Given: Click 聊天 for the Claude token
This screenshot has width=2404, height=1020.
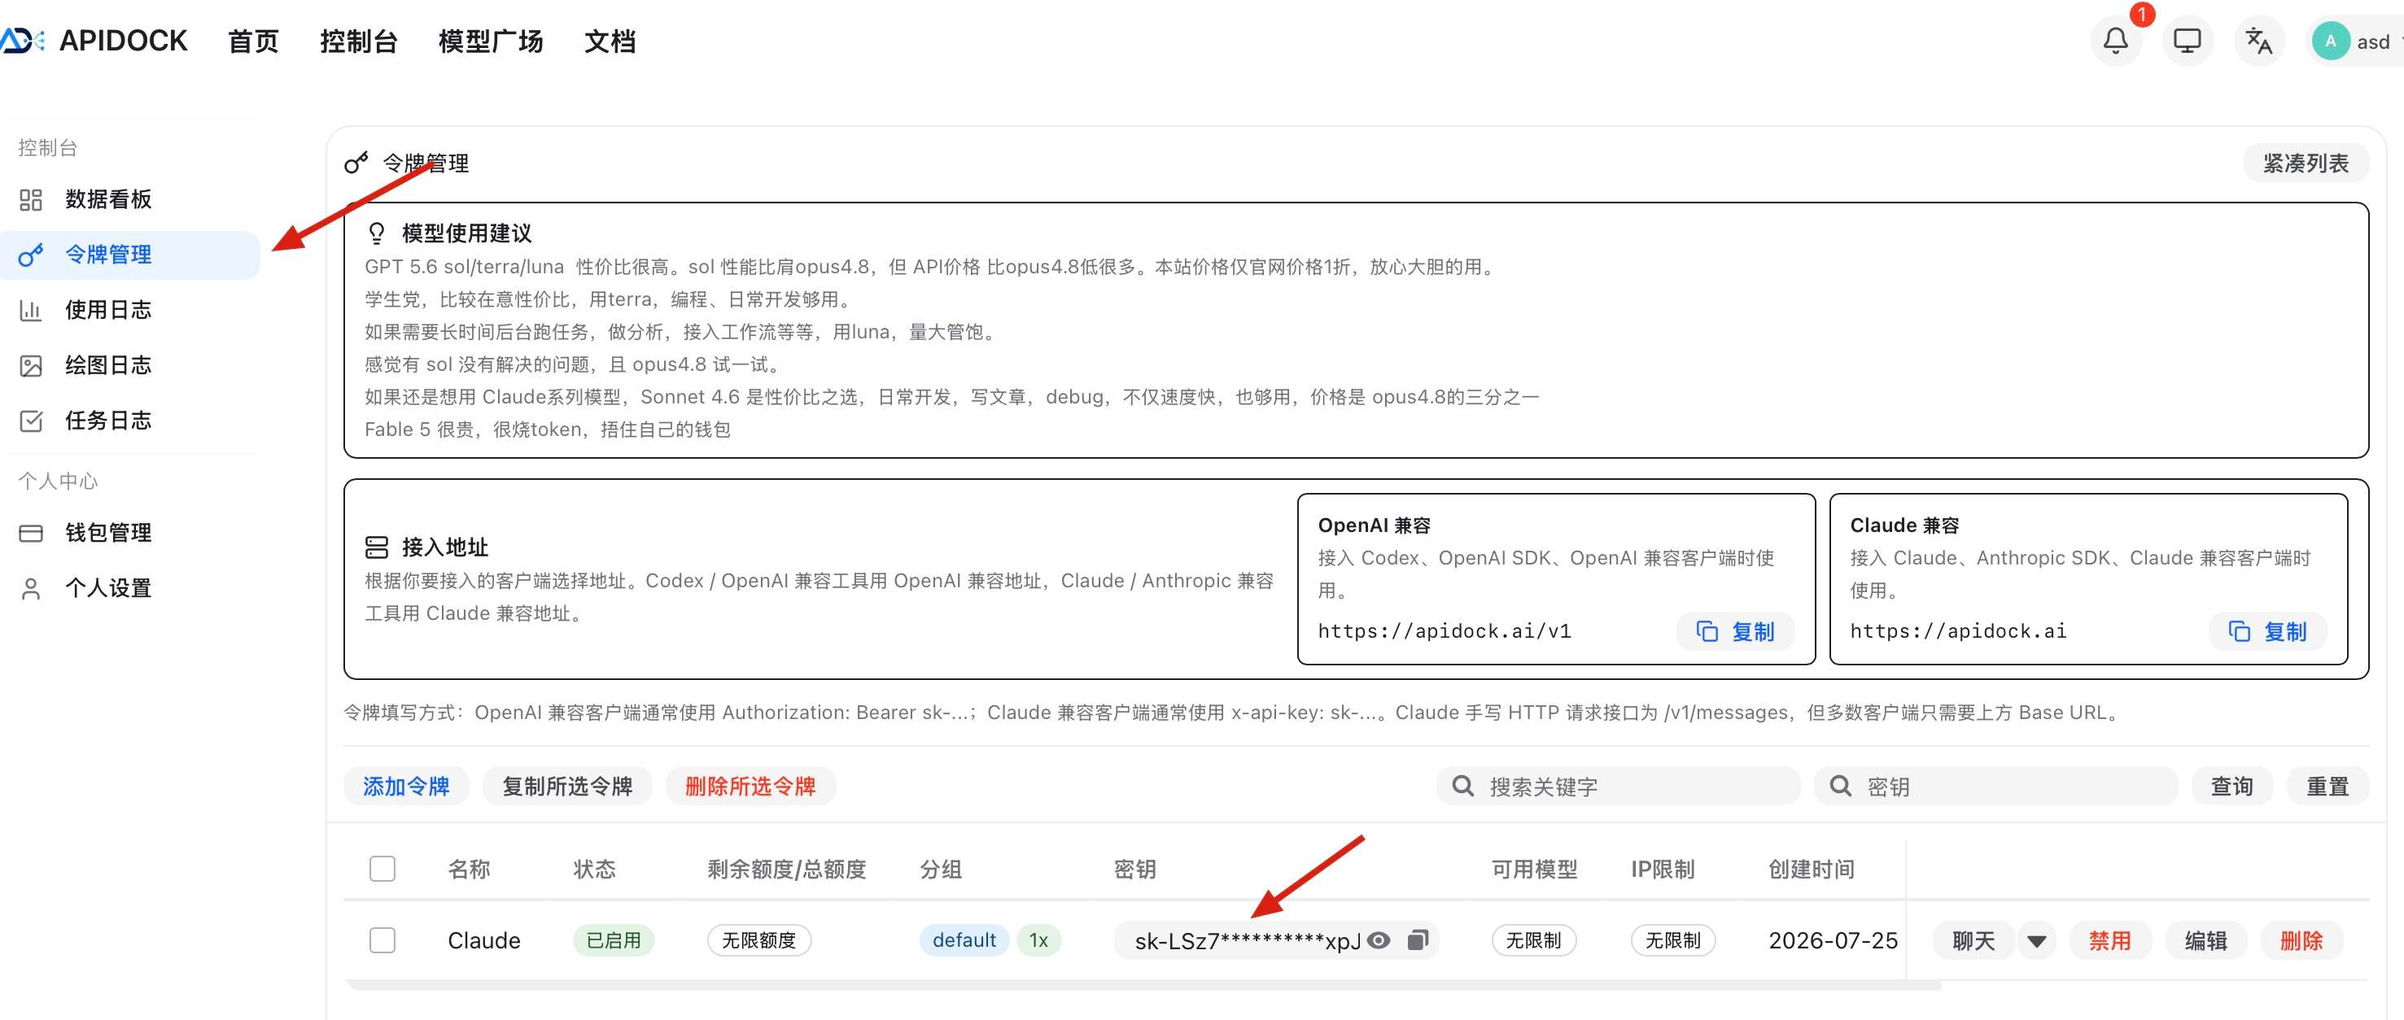Looking at the screenshot, I should [1973, 941].
